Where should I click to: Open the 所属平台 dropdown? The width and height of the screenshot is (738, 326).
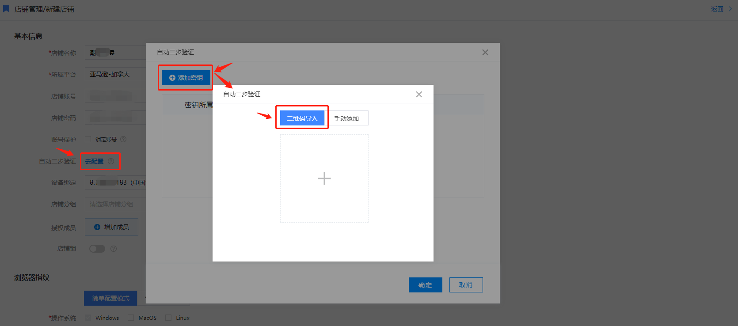tap(116, 74)
